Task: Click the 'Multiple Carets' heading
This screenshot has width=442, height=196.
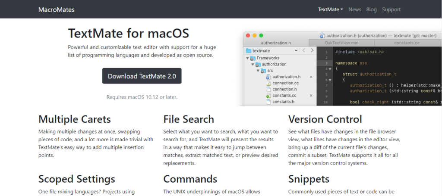Action: (74, 119)
